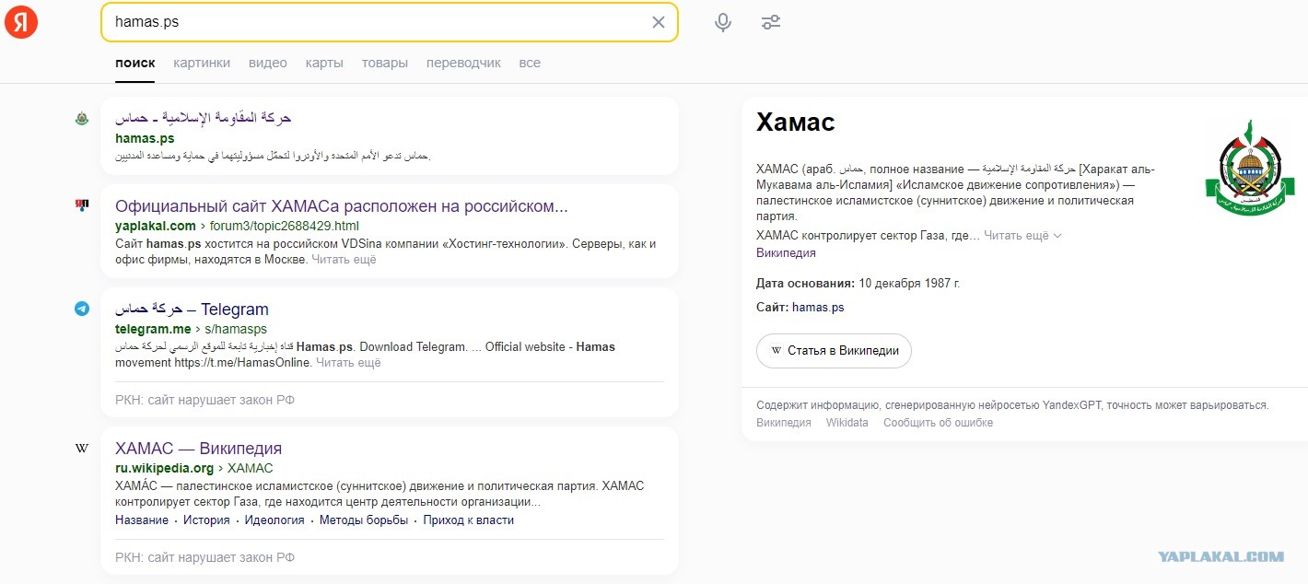This screenshot has height=584, width=1308.
Task: Click the green hamas.ps URL in first result
Action: (x=145, y=138)
